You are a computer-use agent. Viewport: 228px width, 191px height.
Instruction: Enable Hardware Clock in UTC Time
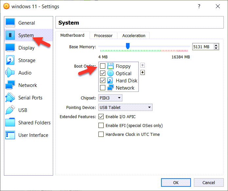tap(101, 134)
